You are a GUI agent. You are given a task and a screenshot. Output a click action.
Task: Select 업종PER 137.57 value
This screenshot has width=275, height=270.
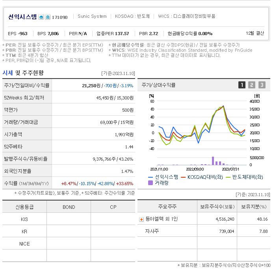coord(113,34)
